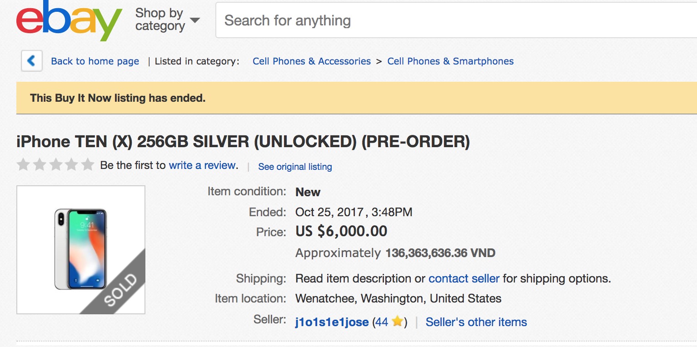
Task: Click the blue back arrow button
Action: click(31, 60)
